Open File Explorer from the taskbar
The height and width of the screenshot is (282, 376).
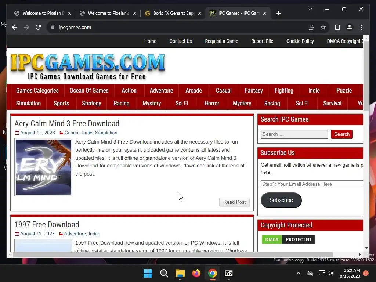(x=180, y=273)
